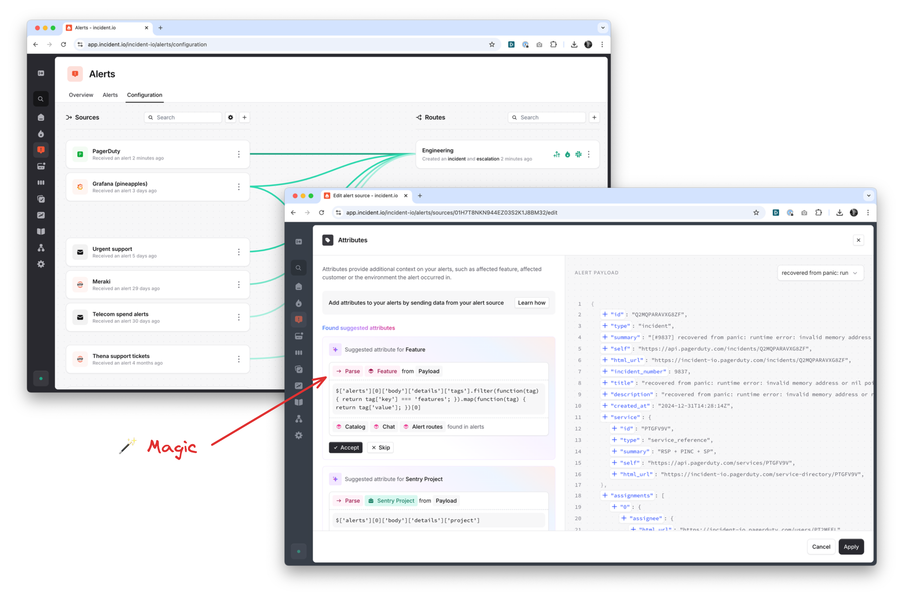Open Engineering route three-dot menu

[x=589, y=154]
